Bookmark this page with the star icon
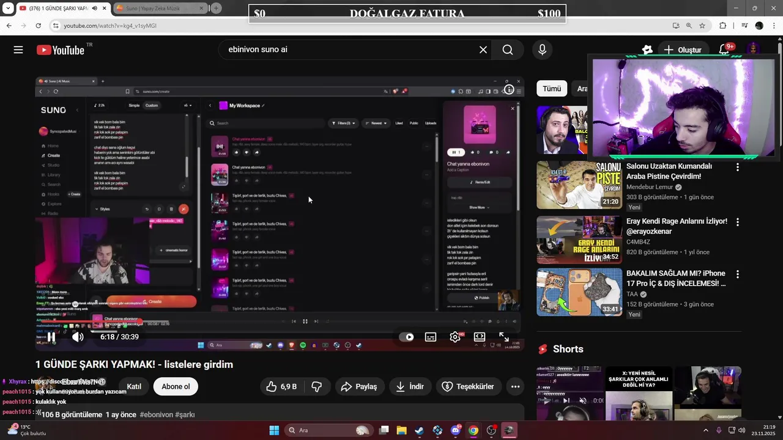The image size is (783, 440). coord(702,26)
